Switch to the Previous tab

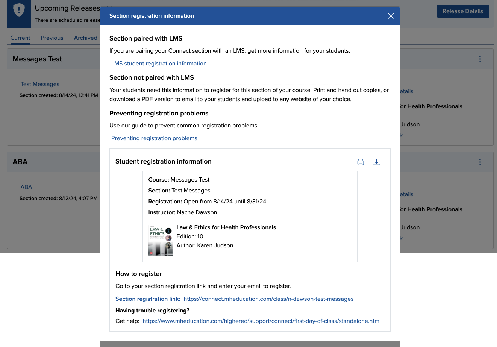[52, 38]
